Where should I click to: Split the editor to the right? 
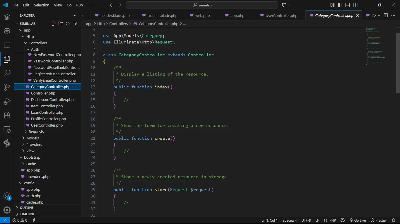point(386,15)
